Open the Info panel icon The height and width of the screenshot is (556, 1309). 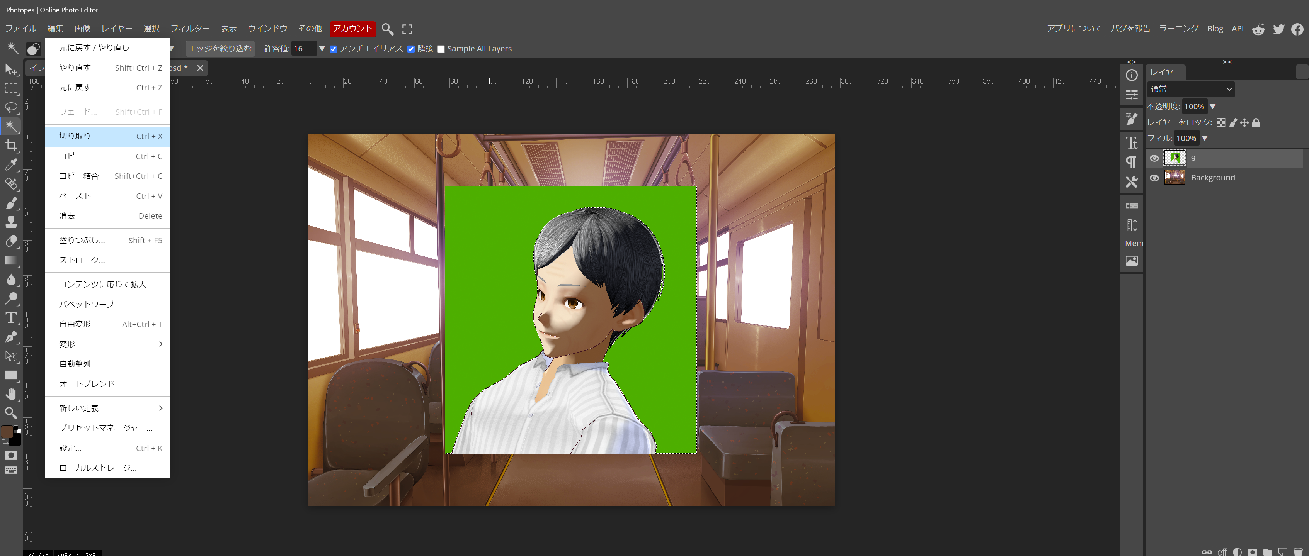(x=1131, y=75)
